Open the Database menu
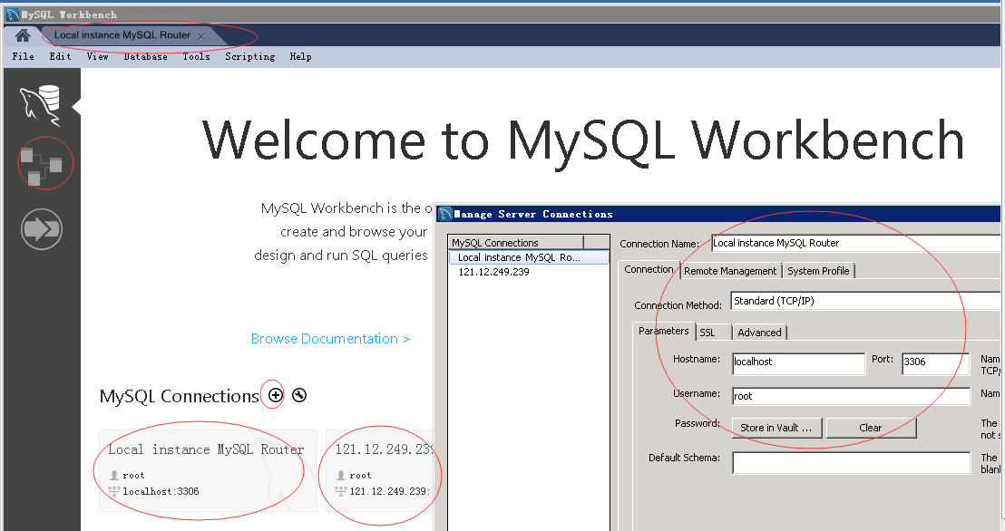 click(x=145, y=56)
